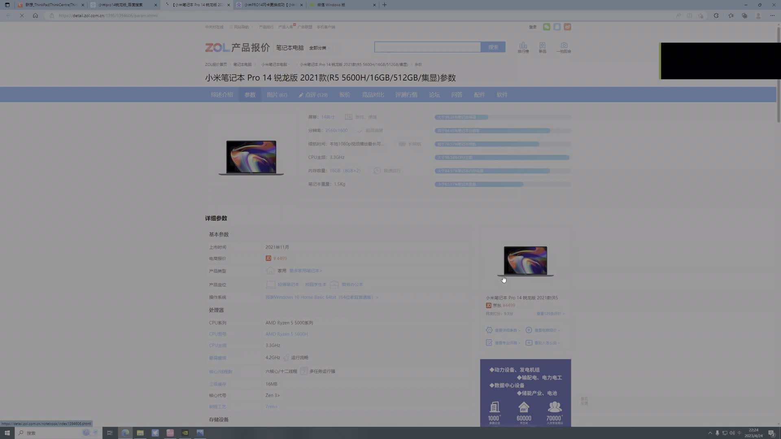
Task: Expand the 网站导航 site navigation menu
Action: (240, 27)
